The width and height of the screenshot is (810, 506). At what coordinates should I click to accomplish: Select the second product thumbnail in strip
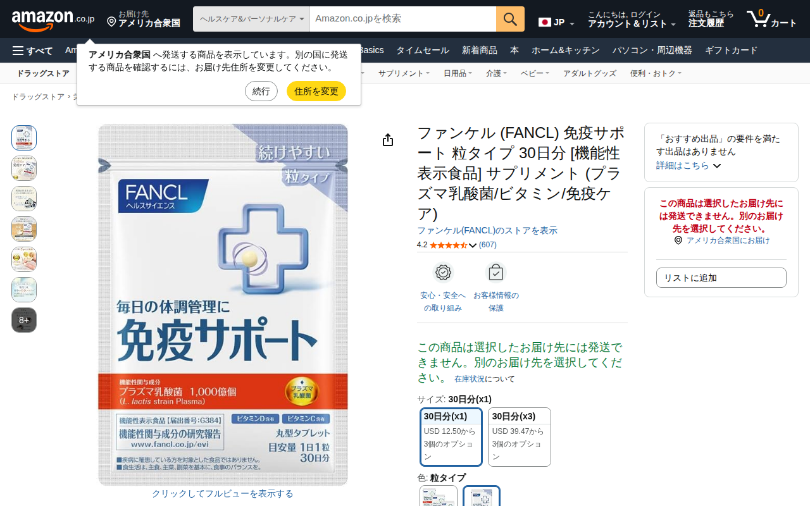click(x=24, y=168)
